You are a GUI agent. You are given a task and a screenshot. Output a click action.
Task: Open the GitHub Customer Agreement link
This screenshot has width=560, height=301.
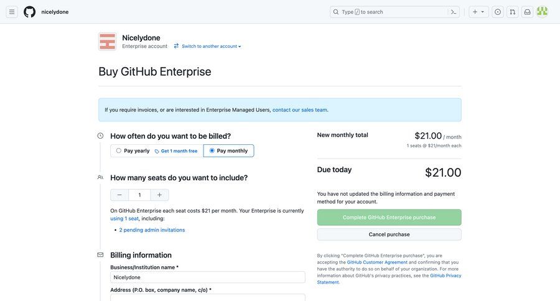tap(377, 262)
